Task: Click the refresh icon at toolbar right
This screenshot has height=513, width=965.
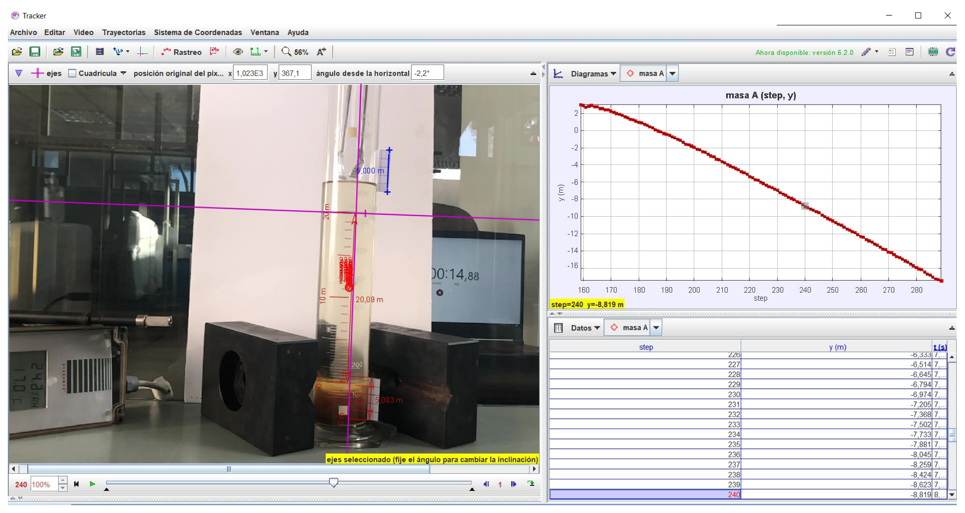Action: click(x=950, y=52)
